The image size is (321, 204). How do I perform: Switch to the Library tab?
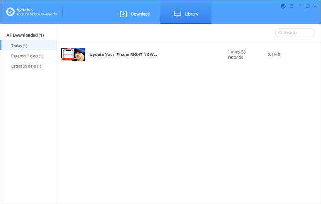[x=186, y=14]
